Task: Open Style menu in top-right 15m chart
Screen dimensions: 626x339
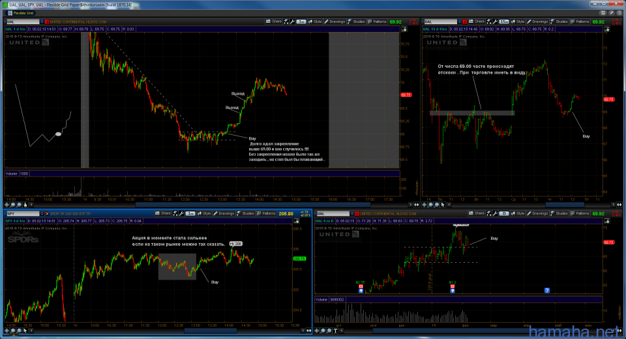Action: pyautogui.click(x=517, y=22)
